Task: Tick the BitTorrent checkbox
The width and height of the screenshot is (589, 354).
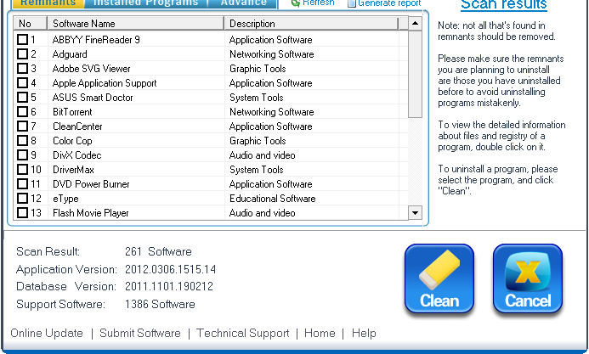Action: pyautogui.click(x=23, y=112)
